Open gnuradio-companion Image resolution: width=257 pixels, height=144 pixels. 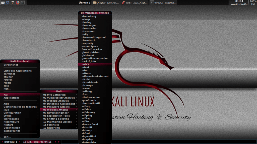pyautogui.click(x=95, y=58)
